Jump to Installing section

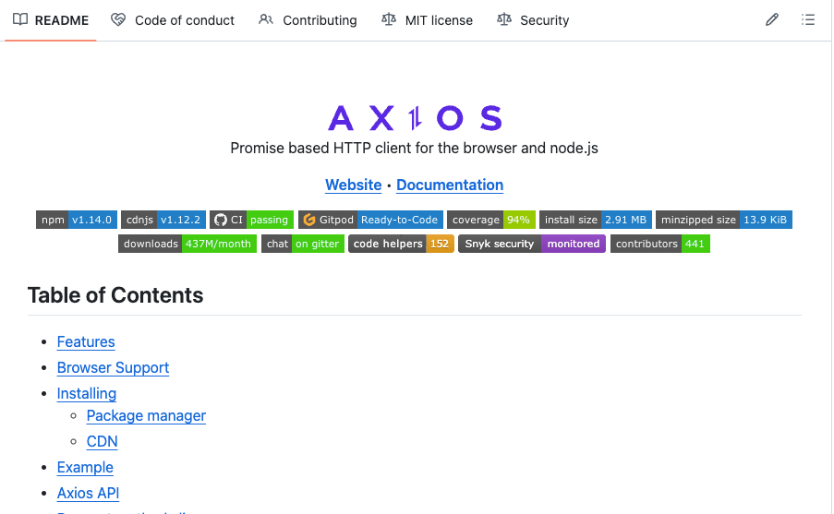[87, 393]
